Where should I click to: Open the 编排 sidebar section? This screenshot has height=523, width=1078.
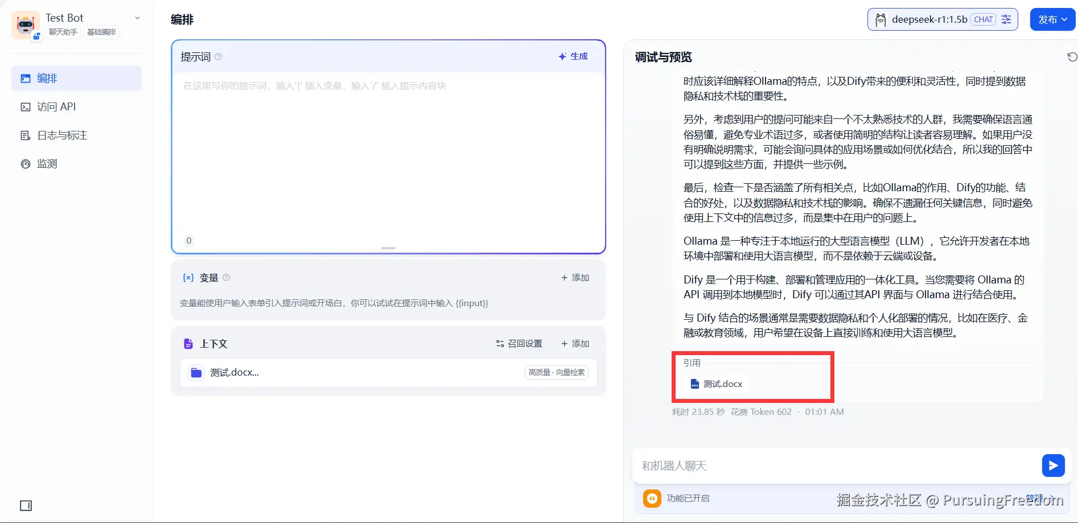point(76,79)
